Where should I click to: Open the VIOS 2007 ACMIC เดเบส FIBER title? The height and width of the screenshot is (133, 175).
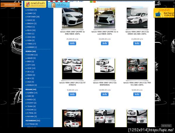[x=105, y=33]
